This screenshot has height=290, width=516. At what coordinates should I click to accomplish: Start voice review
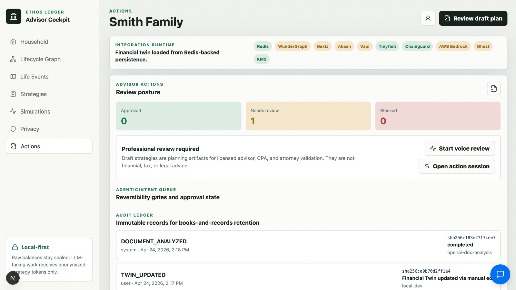[x=460, y=148]
